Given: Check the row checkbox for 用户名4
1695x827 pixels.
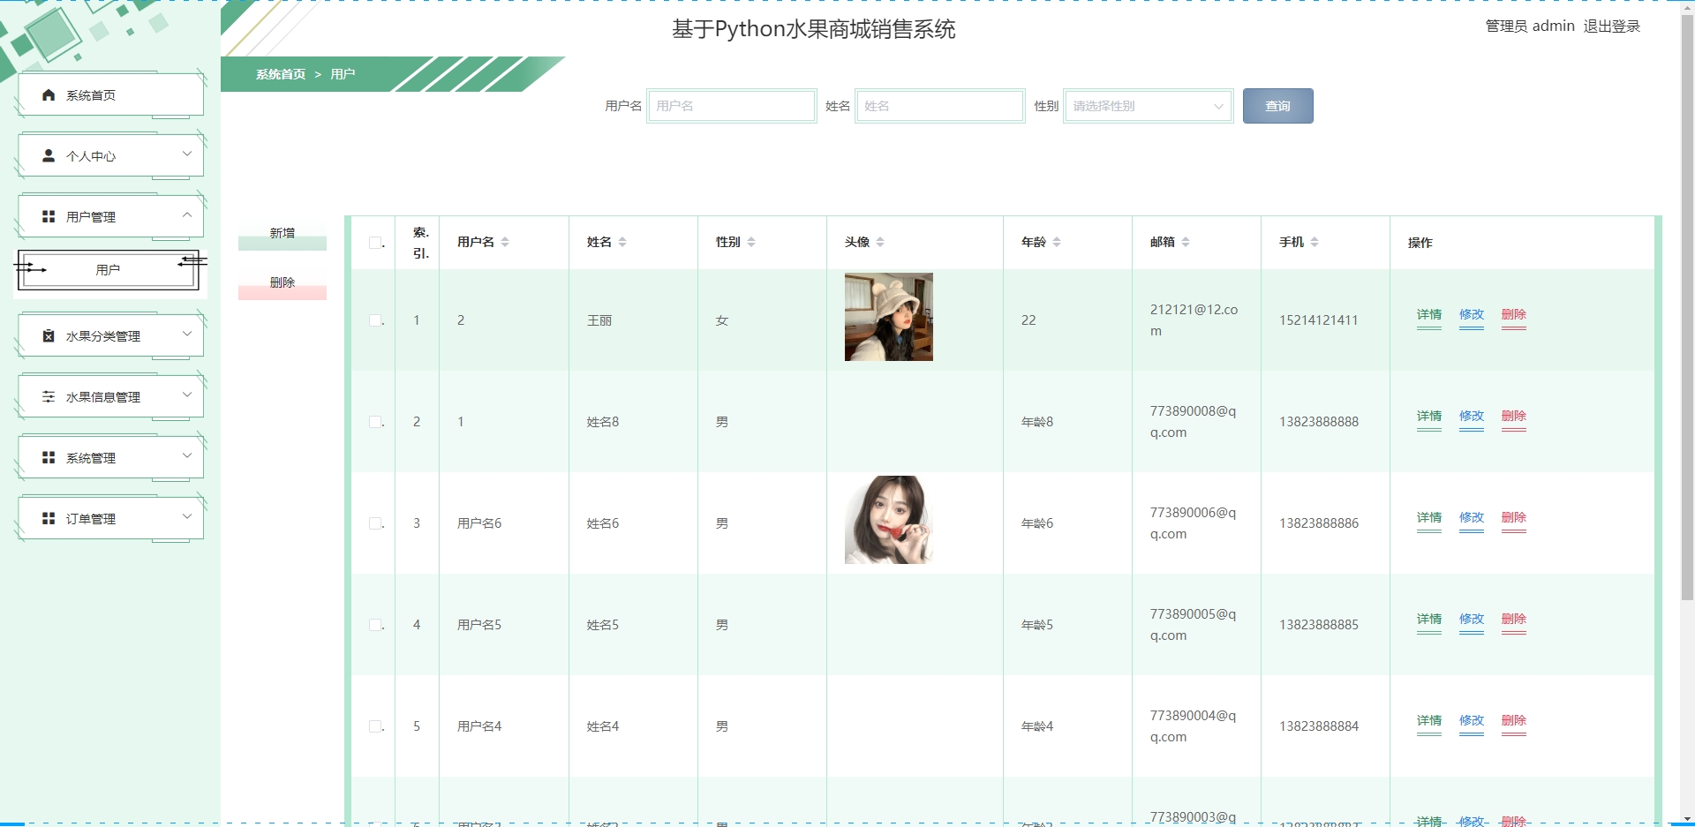Looking at the screenshot, I should (x=375, y=726).
